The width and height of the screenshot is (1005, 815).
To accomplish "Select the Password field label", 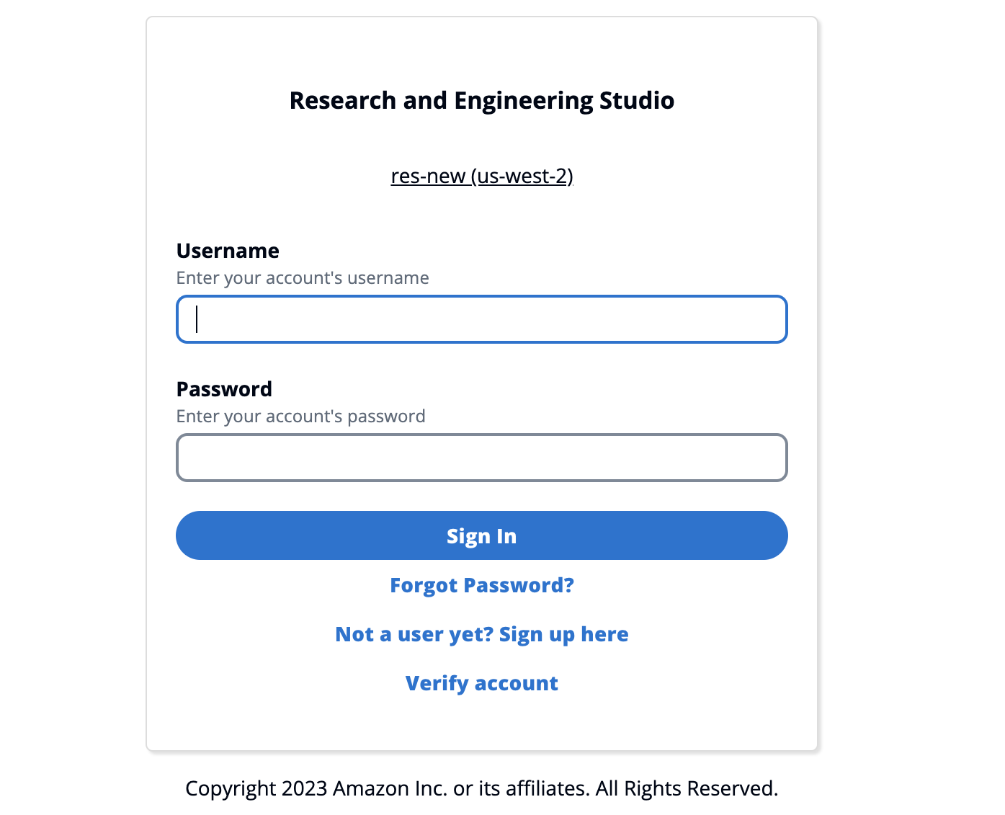I will pyautogui.click(x=224, y=389).
